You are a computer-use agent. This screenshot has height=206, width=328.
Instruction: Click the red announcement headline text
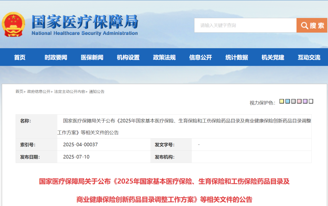164,190
